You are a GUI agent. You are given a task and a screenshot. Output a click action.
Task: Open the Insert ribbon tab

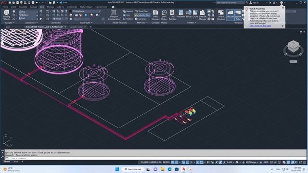pos(13,7)
